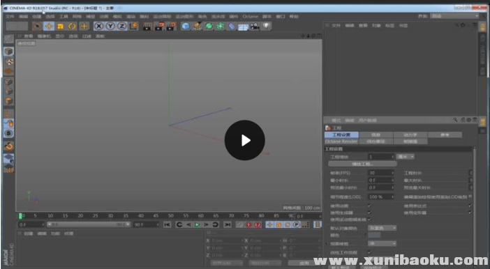490x269 pixels.
Task: Click the green Play forward timeline button
Action: coord(198,224)
